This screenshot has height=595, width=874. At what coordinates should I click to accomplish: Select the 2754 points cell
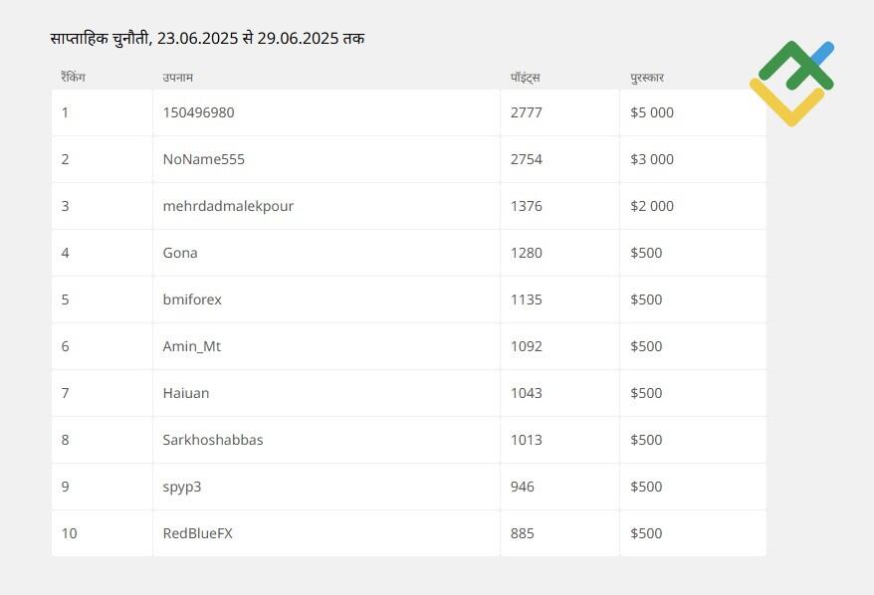click(x=559, y=159)
